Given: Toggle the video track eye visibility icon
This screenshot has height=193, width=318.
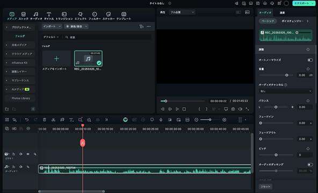Looking at the screenshot, I should 28,154.
